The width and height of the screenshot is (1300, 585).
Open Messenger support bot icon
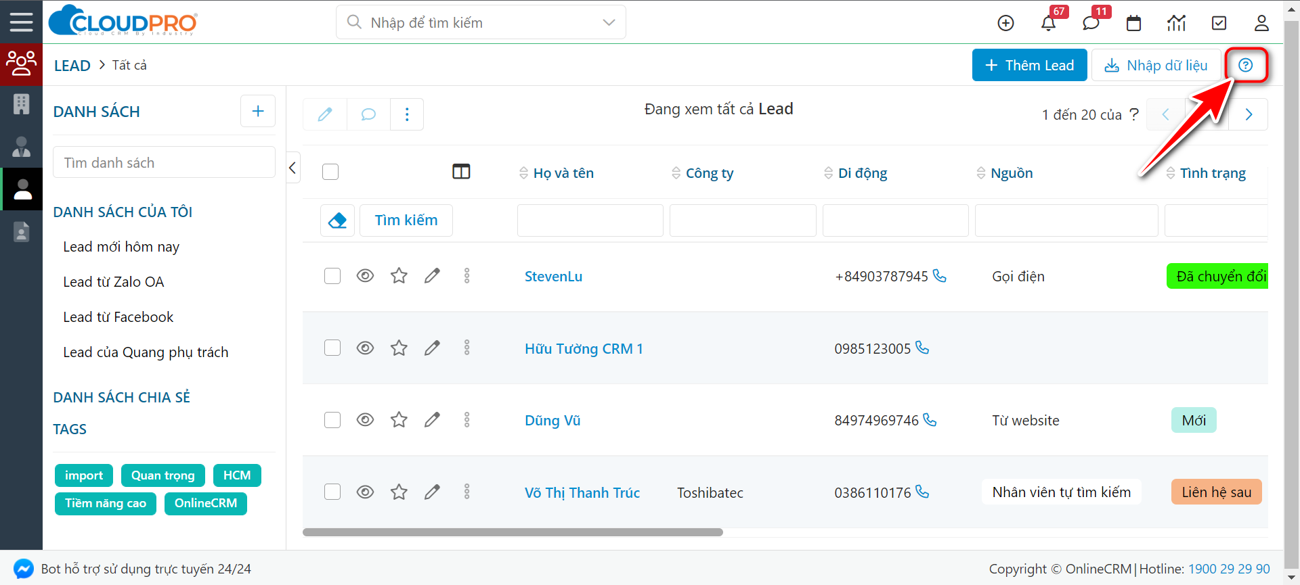tap(23, 569)
